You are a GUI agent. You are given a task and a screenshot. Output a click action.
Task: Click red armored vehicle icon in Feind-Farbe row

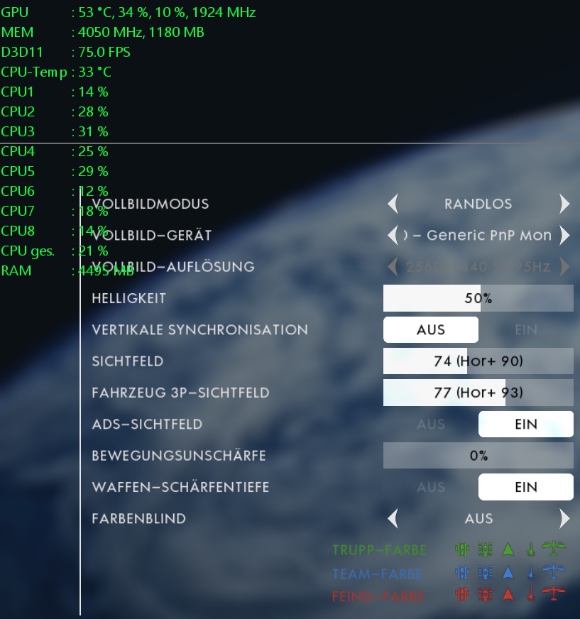click(x=486, y=594)
